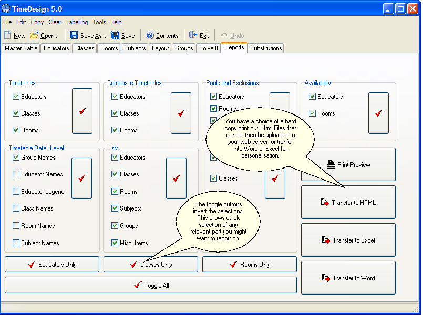Enable Subject Names checkbox
423x315 pixels.
[16, 243]
